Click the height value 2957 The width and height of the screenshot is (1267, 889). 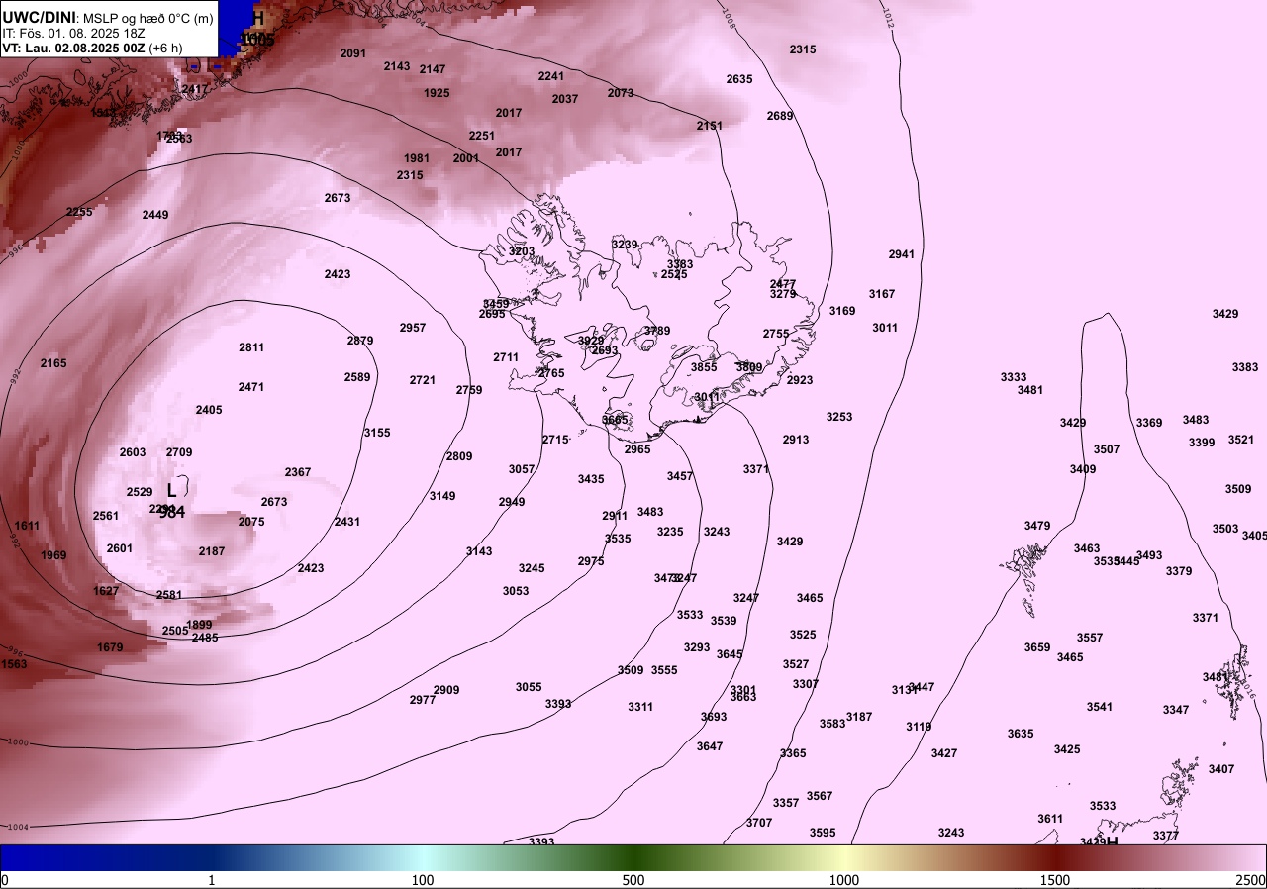(413, 328)
